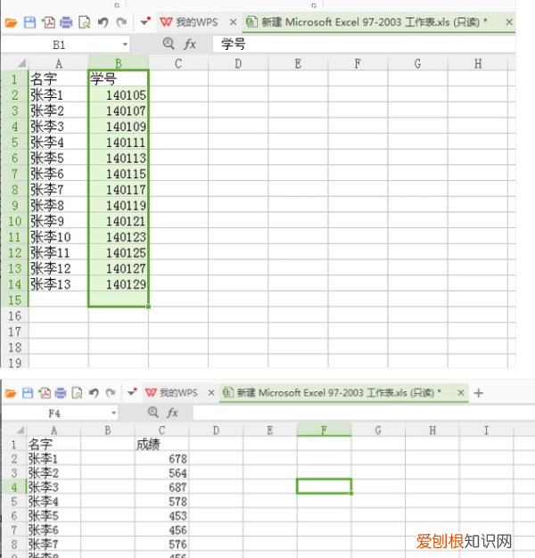Viewport: 535px width, 558px height.
Task: Click the B1 name box in upper window
Action: coord(60,45)
